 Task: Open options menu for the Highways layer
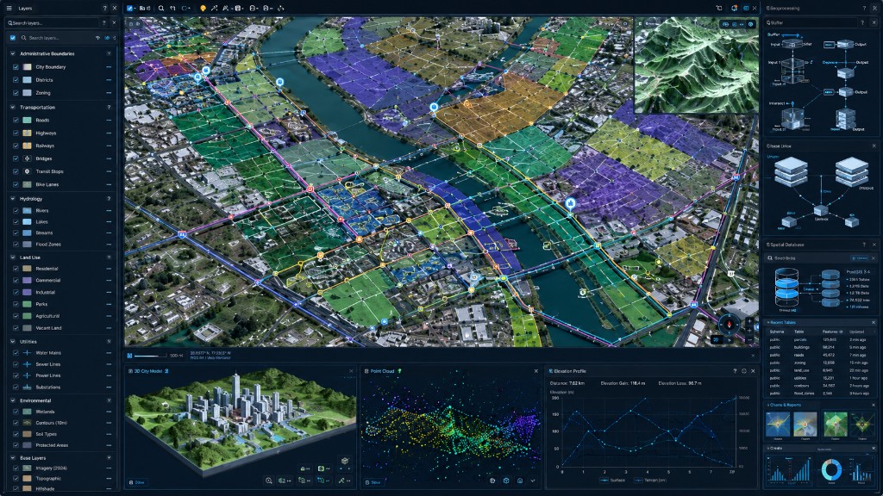tap(109, 133)
